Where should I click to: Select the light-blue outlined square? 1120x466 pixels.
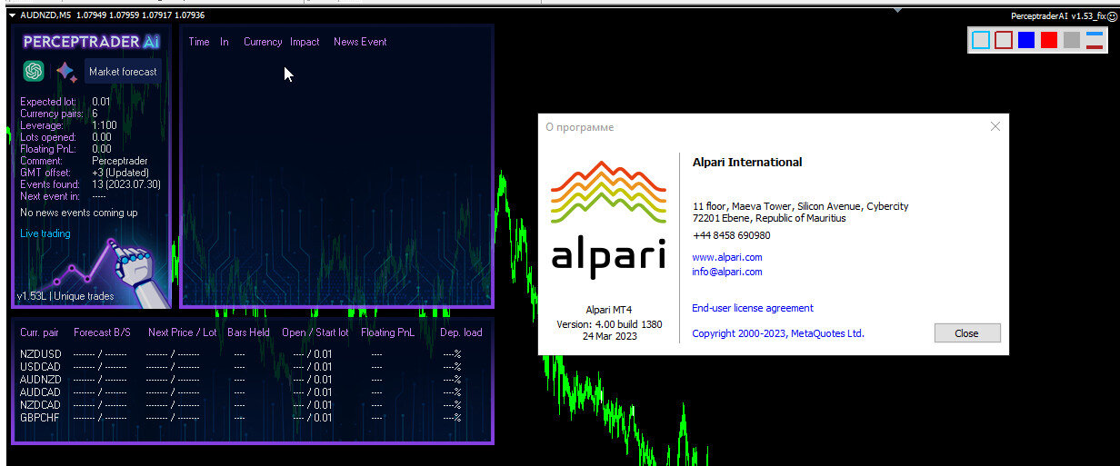981,40
